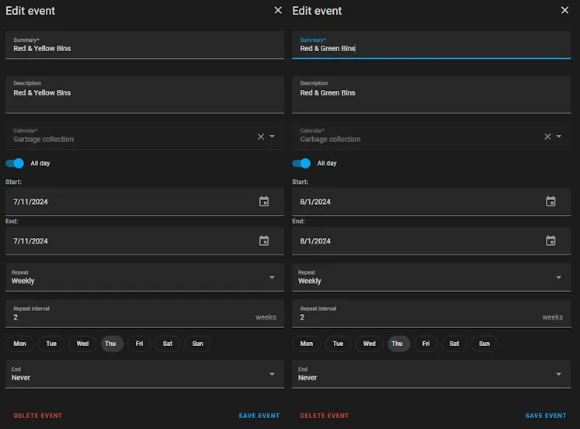The image size is (580, 429).
Task: Open End Never dropdown in Red & Yellow Bins dialog
Action: click(x=144, y=374)
